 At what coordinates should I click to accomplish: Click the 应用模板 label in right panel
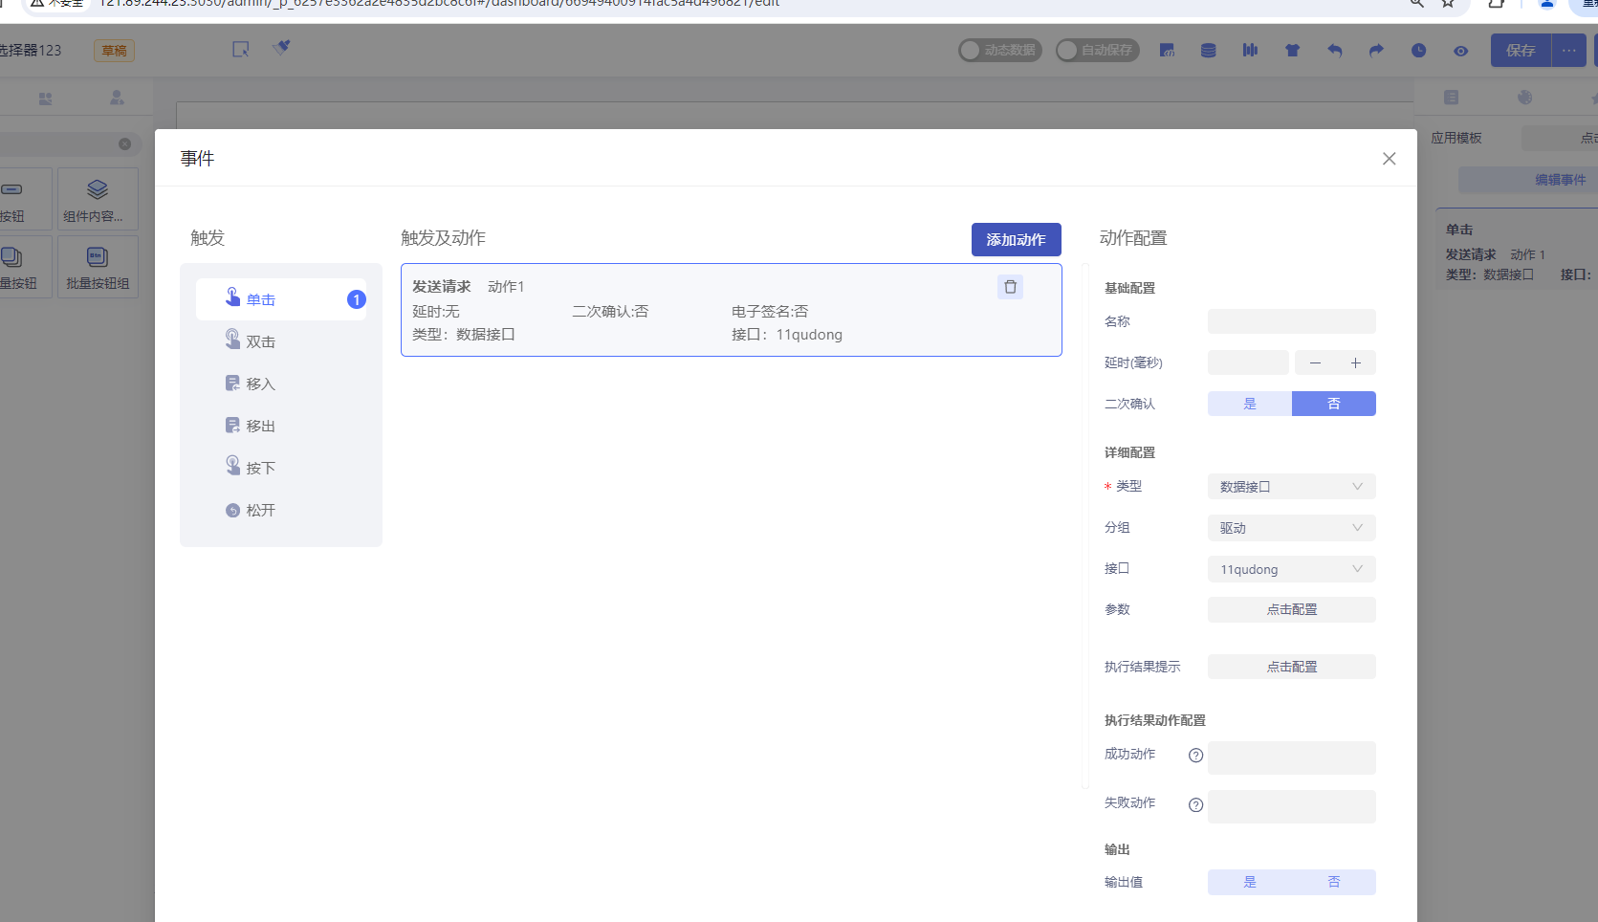(1456, 138)
